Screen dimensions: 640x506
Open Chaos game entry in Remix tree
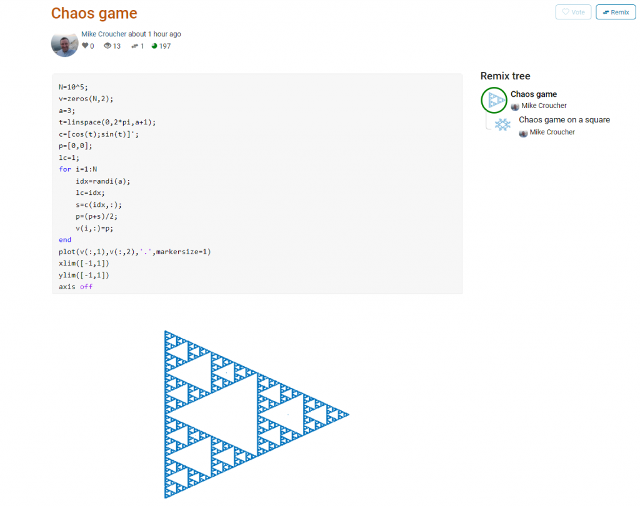pos(533,94)
